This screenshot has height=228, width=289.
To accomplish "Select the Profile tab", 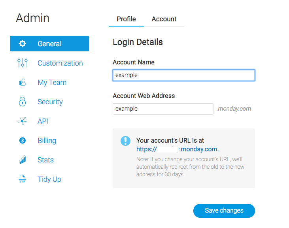I will (126, 19).
